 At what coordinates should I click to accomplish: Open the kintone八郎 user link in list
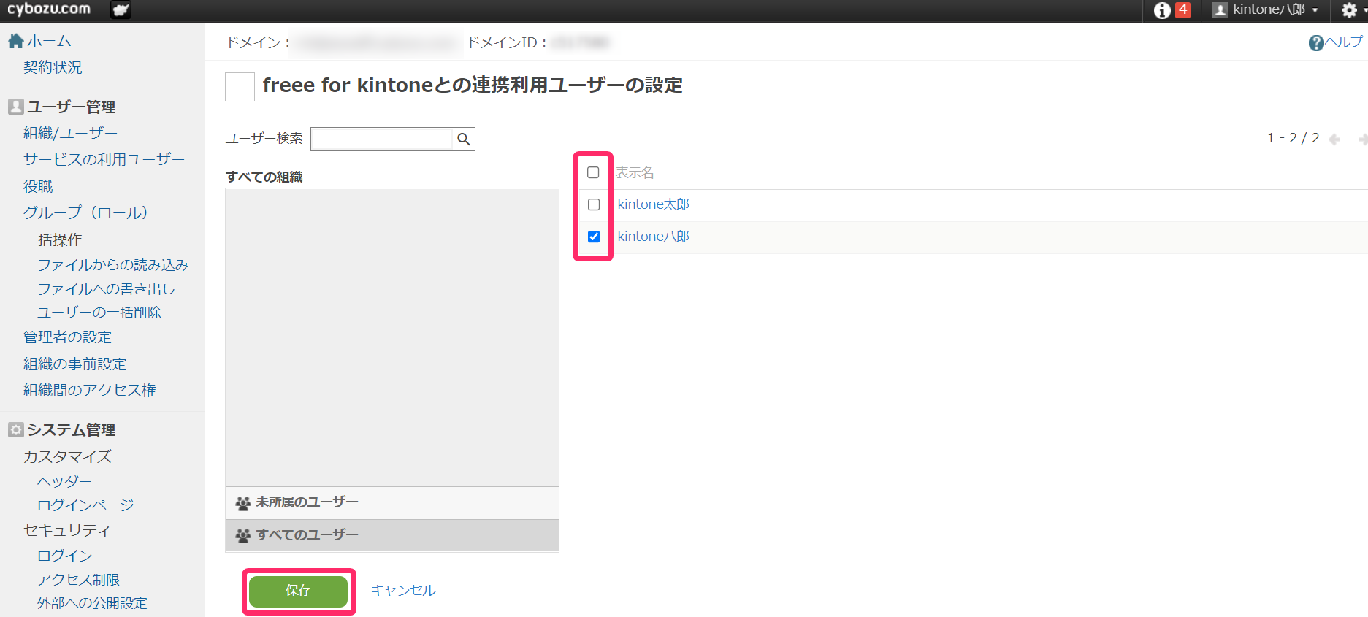coord(654,237)
